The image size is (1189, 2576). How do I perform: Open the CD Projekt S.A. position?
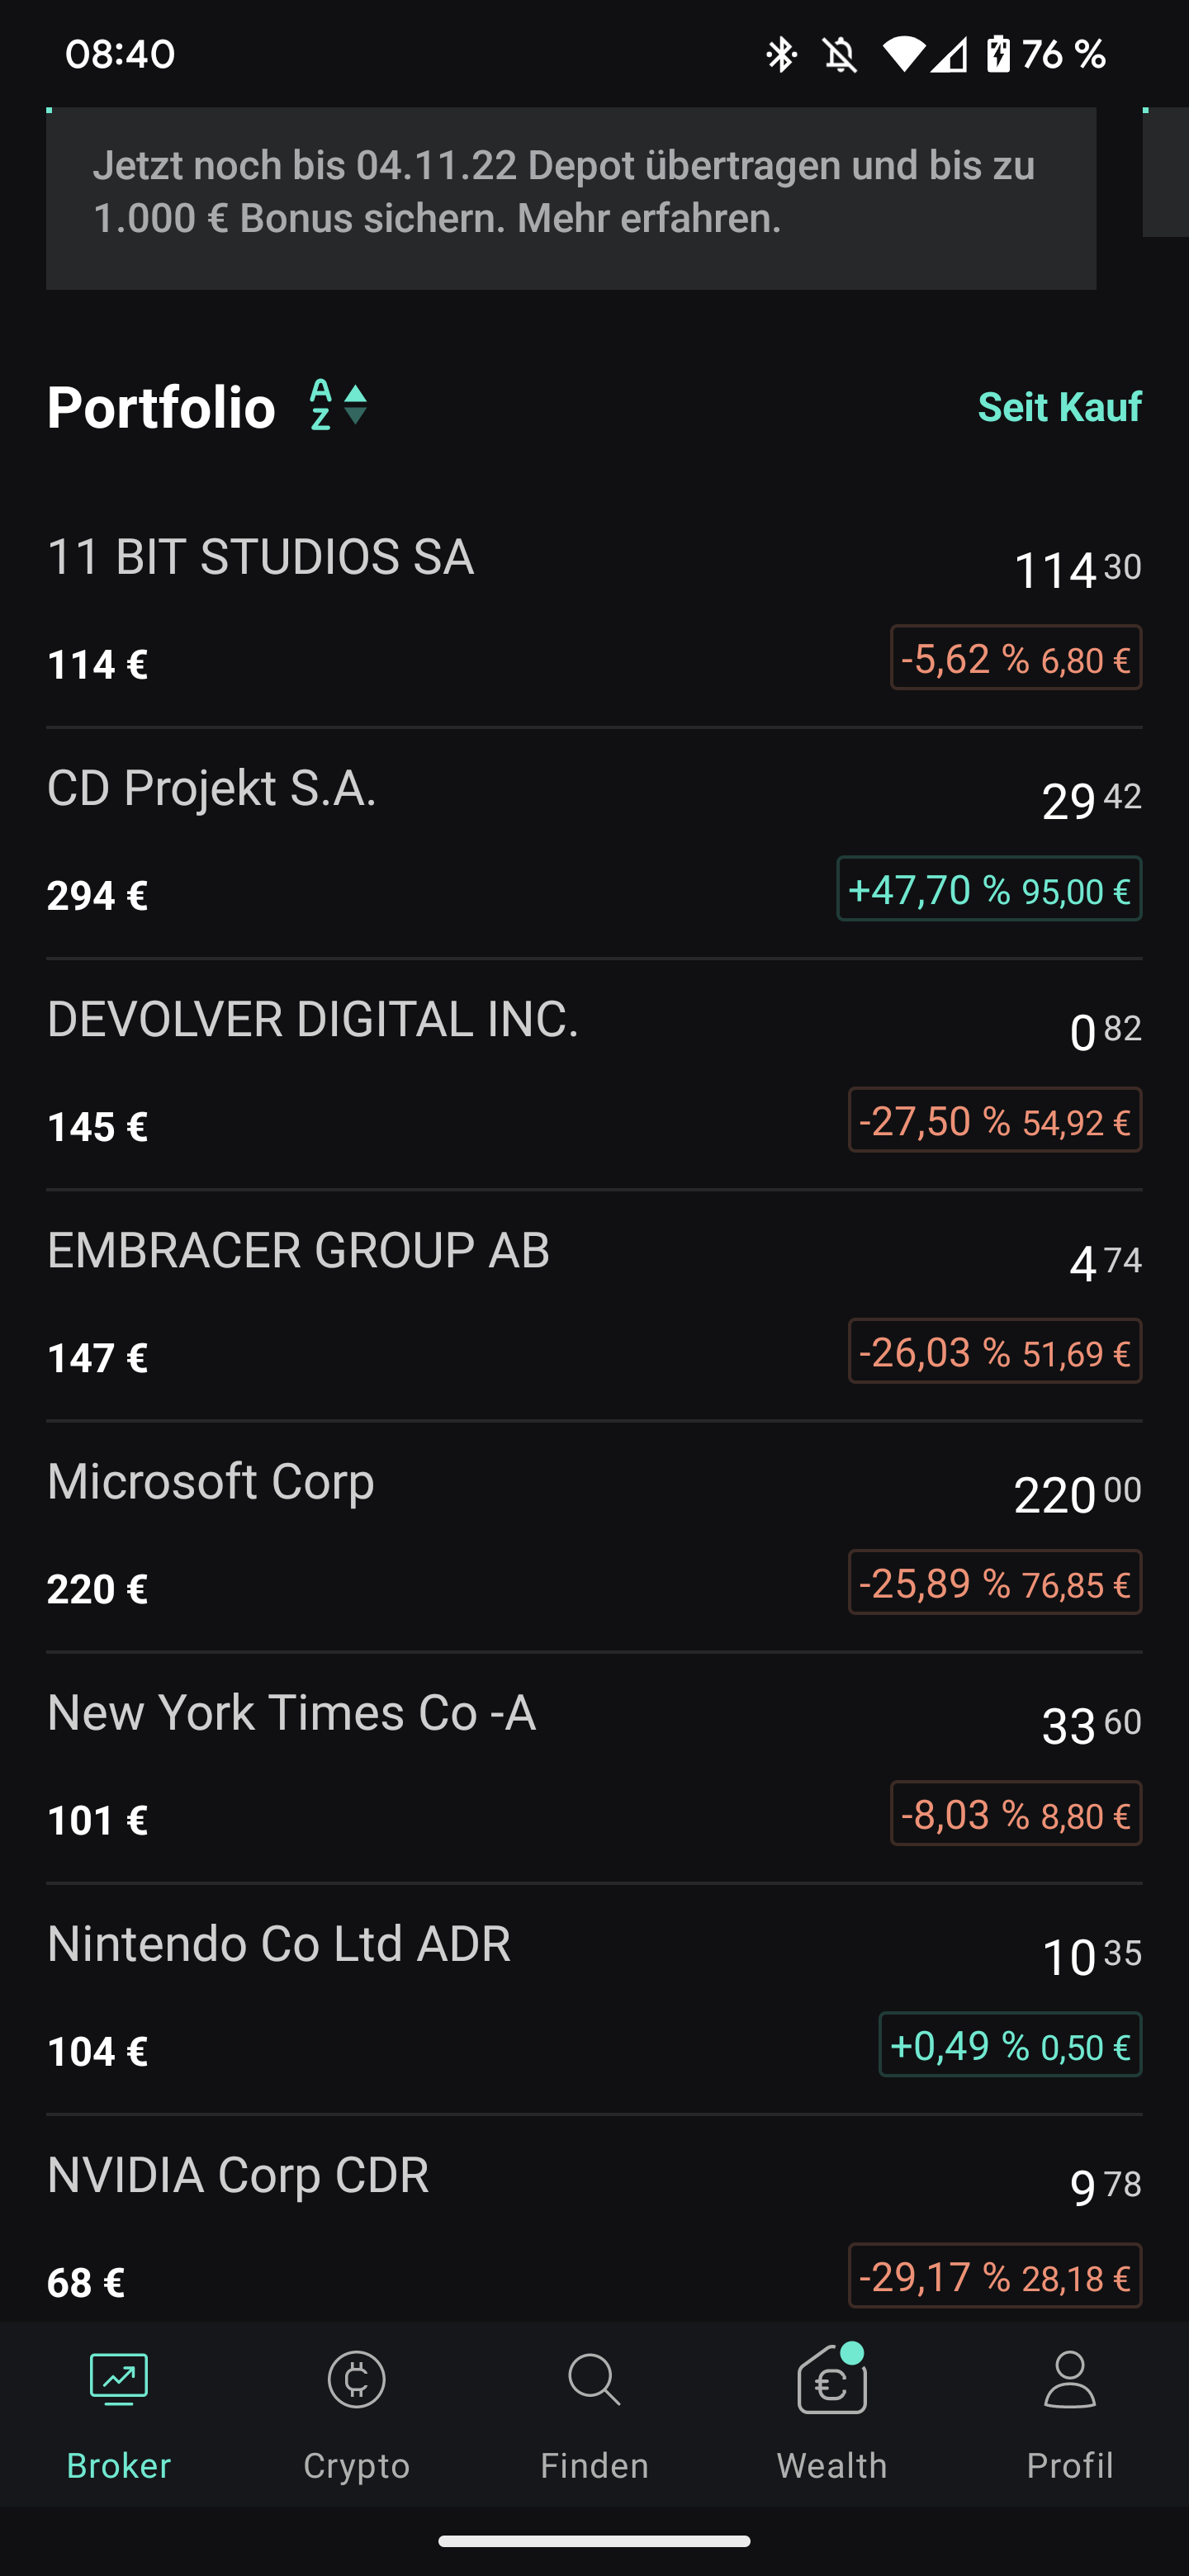(400, 842)
